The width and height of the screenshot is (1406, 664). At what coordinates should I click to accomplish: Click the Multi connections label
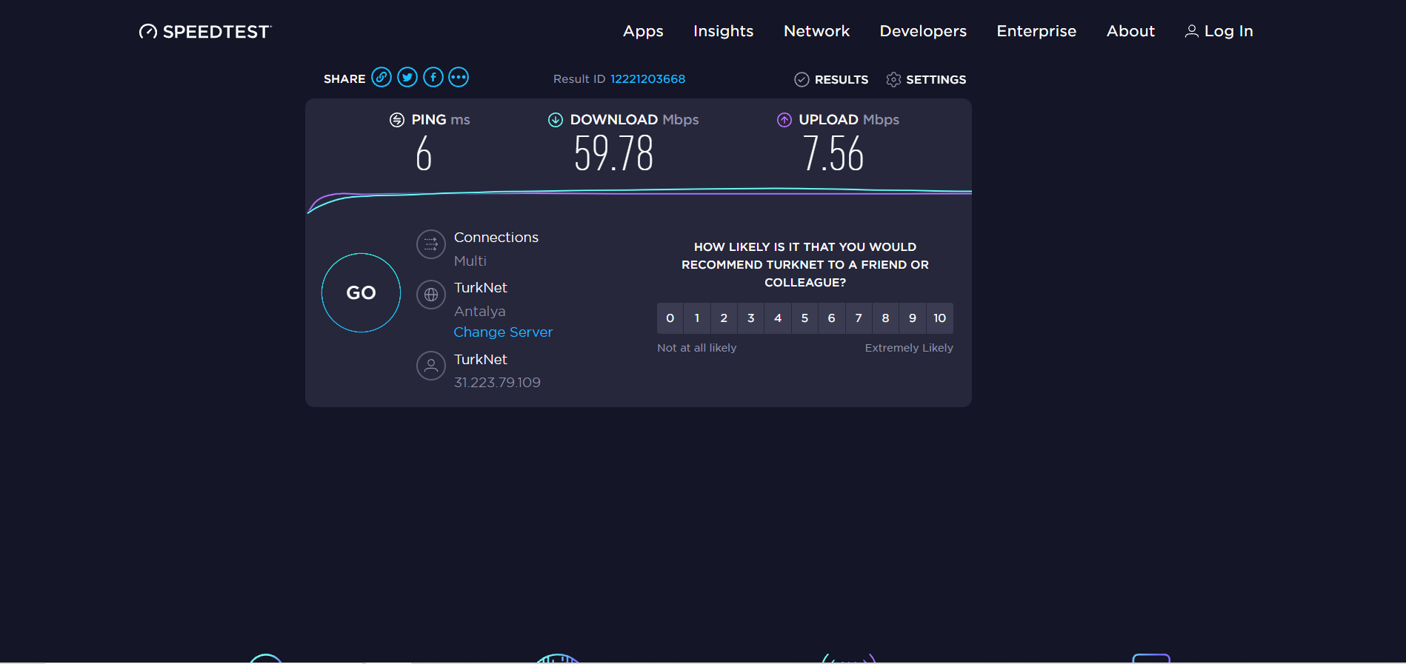click(x=470, y=261)
